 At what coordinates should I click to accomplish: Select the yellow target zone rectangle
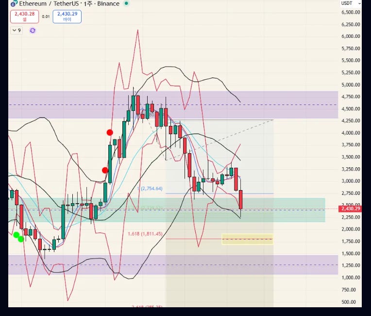248,239
